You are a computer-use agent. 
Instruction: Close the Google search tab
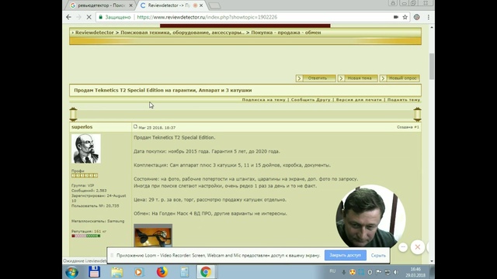tap(130, 5)
